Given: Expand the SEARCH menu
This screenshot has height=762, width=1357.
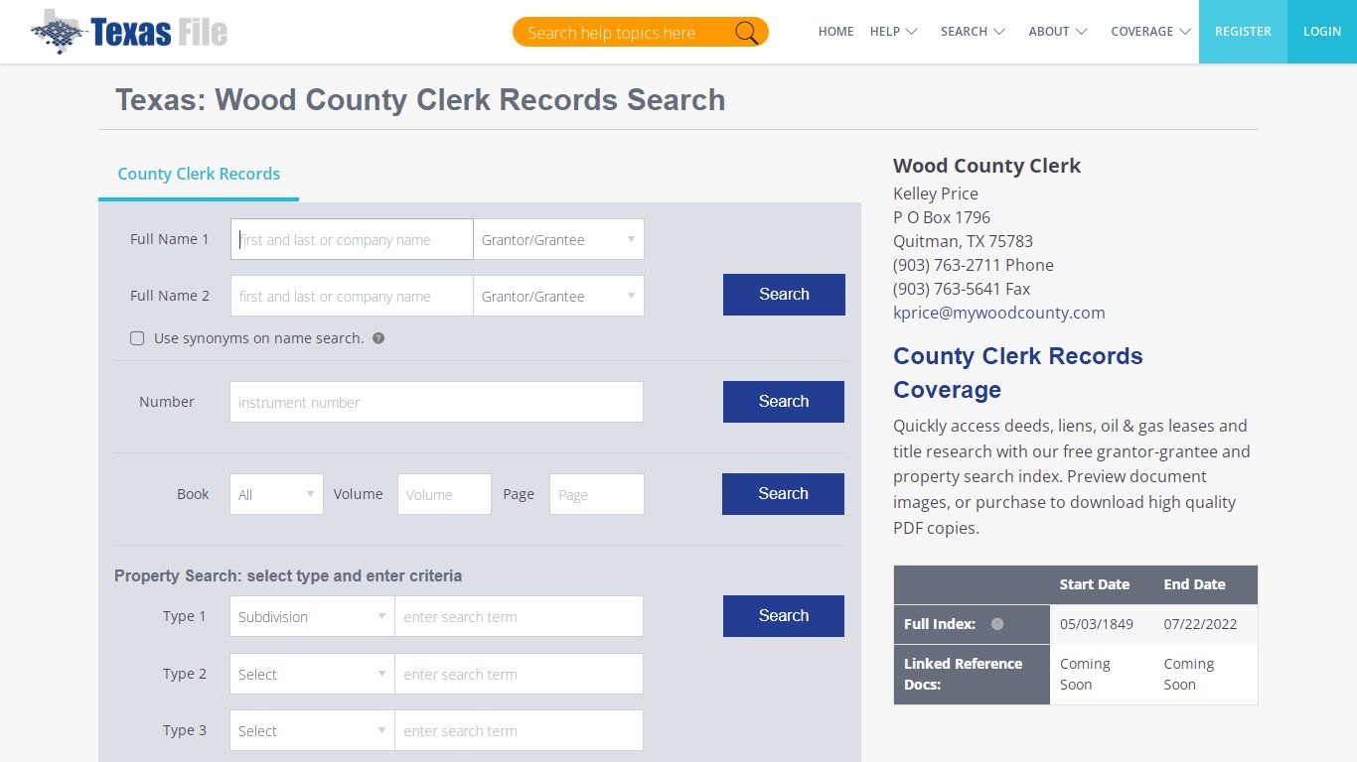Looking at the screenshot, I should tap(973, 32).
